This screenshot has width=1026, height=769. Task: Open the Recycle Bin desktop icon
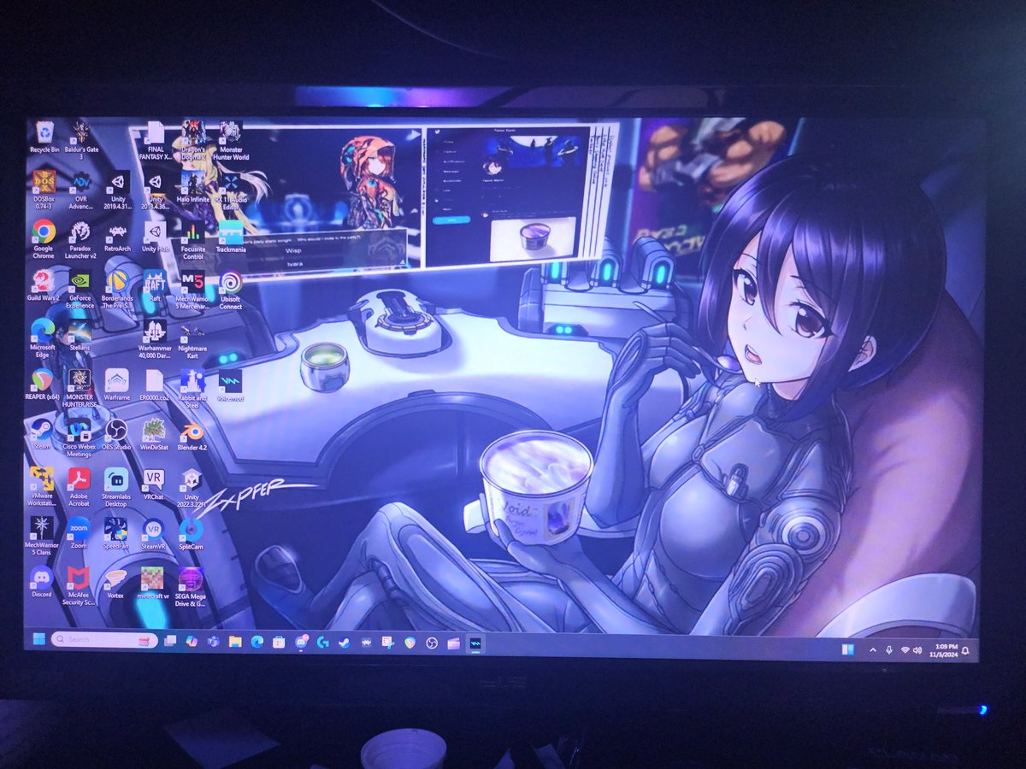[44, 138]
